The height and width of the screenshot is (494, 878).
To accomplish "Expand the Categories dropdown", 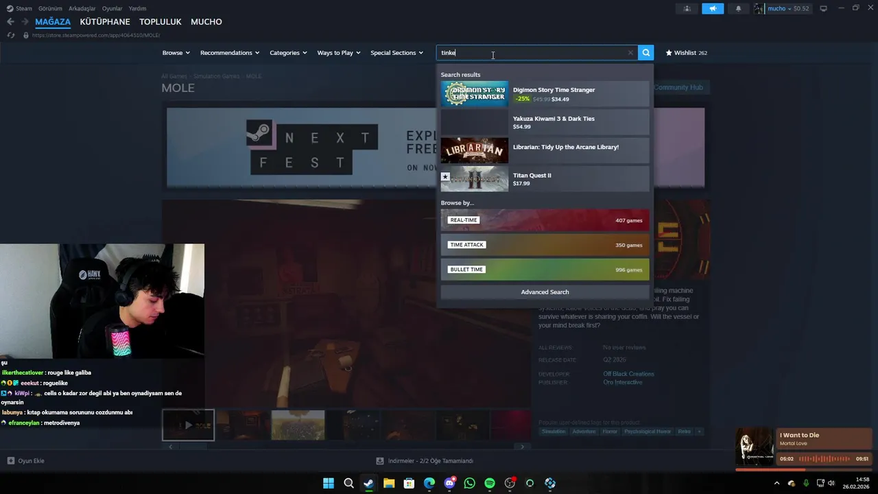I will pos(288,53).
